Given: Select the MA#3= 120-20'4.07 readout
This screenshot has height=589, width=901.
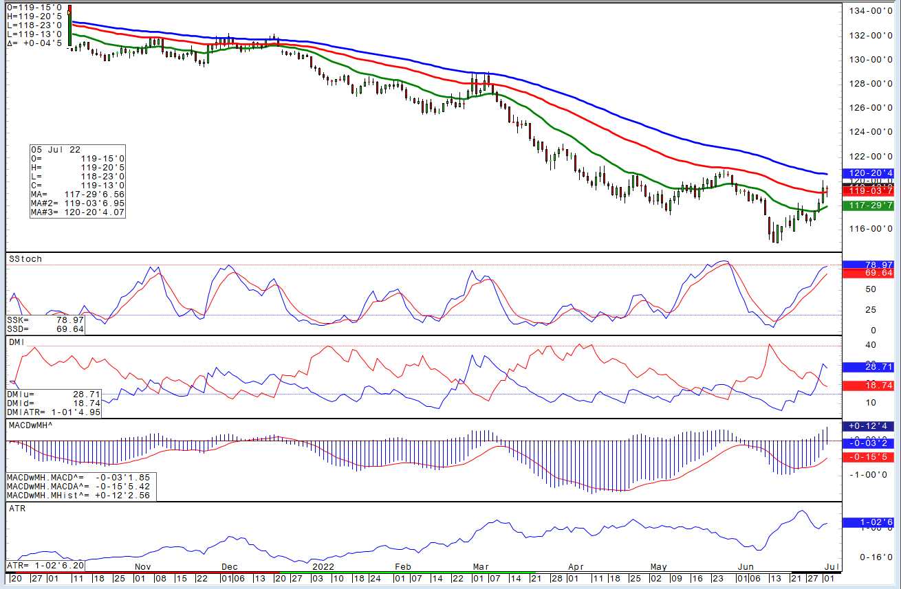Looking at the screenshot, I should 77,212.
